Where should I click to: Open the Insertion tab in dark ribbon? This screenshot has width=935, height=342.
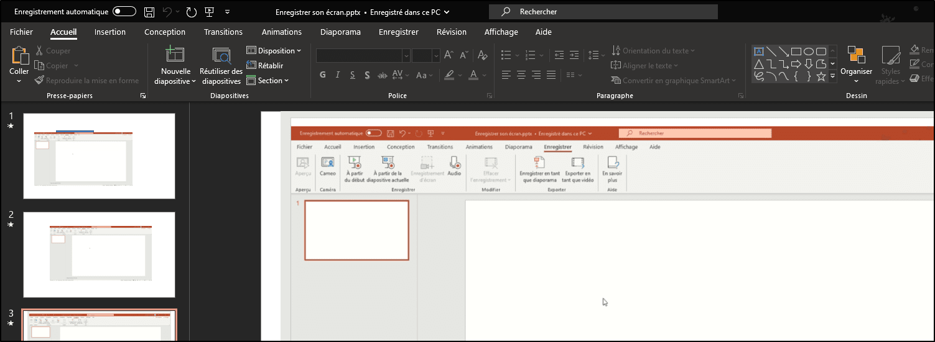click(x=110, y=32)
